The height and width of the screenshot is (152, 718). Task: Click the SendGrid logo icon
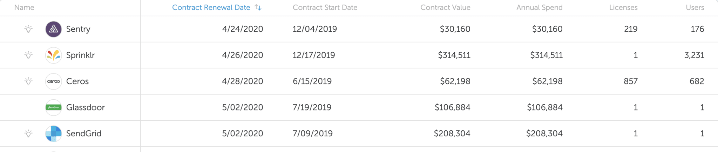coord(54,134)
